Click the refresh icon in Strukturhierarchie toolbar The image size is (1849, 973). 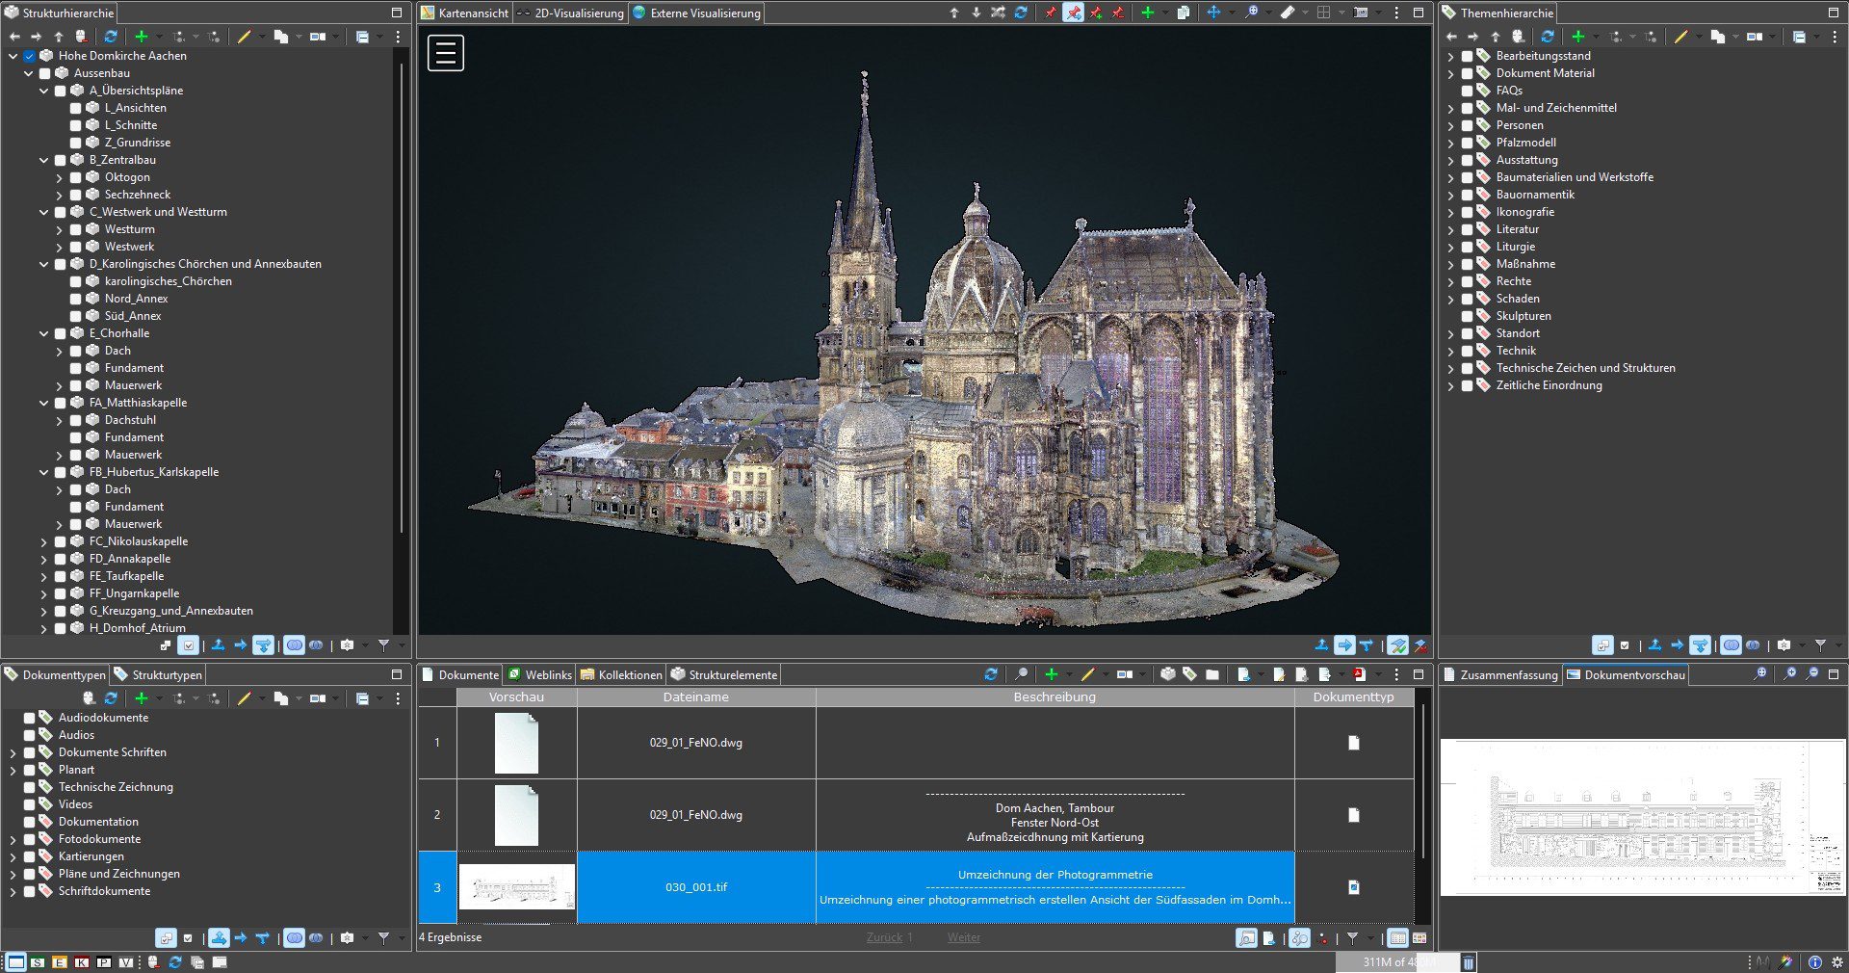pyautogui.click(x=111, y=37)
